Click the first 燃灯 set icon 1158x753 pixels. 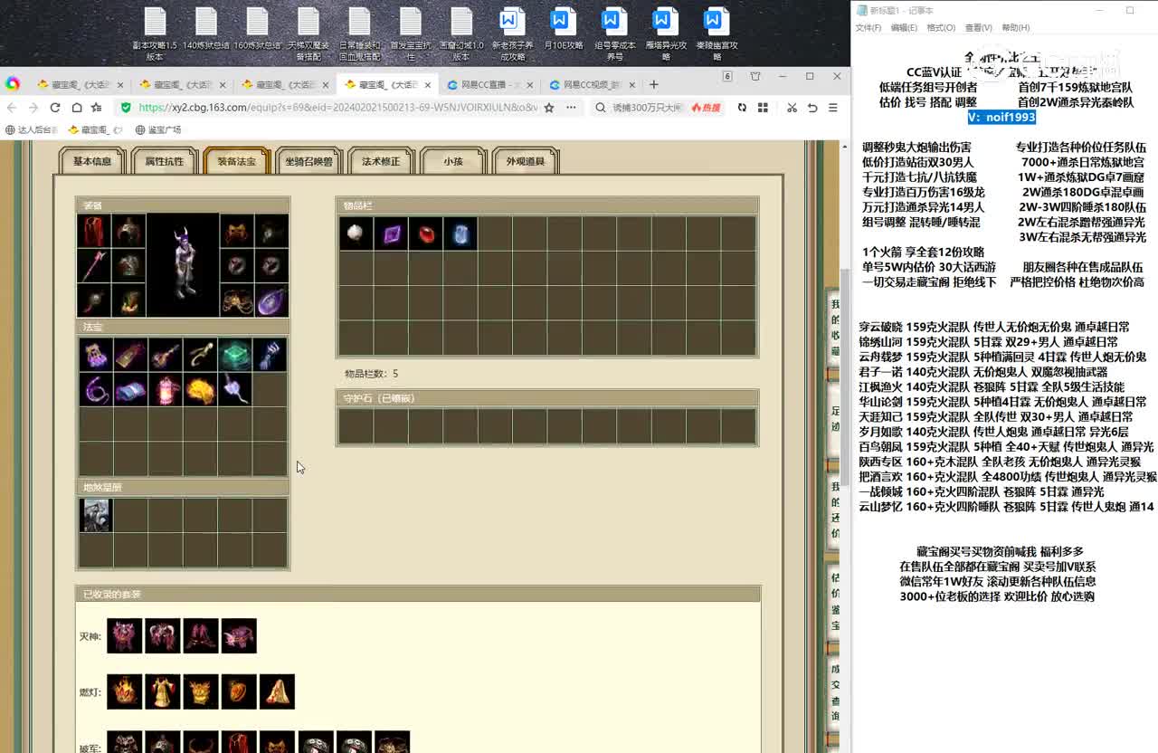pyautogui.click(x=125, y=691)
